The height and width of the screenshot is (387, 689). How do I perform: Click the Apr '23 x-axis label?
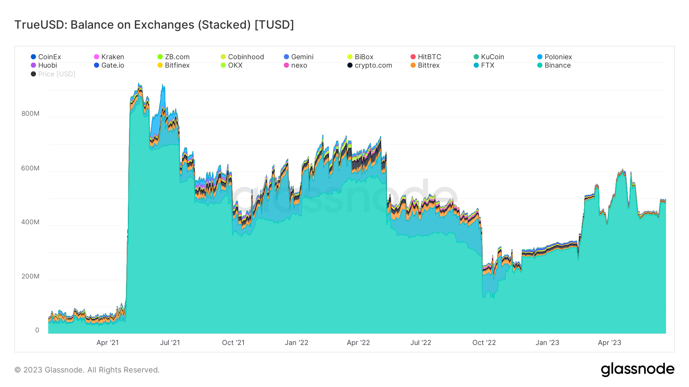pos(609,343)
